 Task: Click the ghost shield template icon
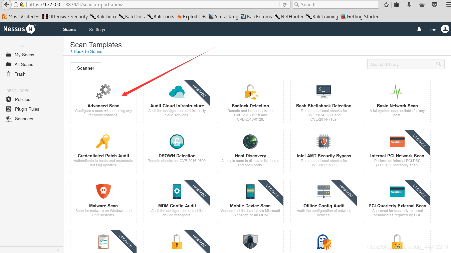point(324,242)
